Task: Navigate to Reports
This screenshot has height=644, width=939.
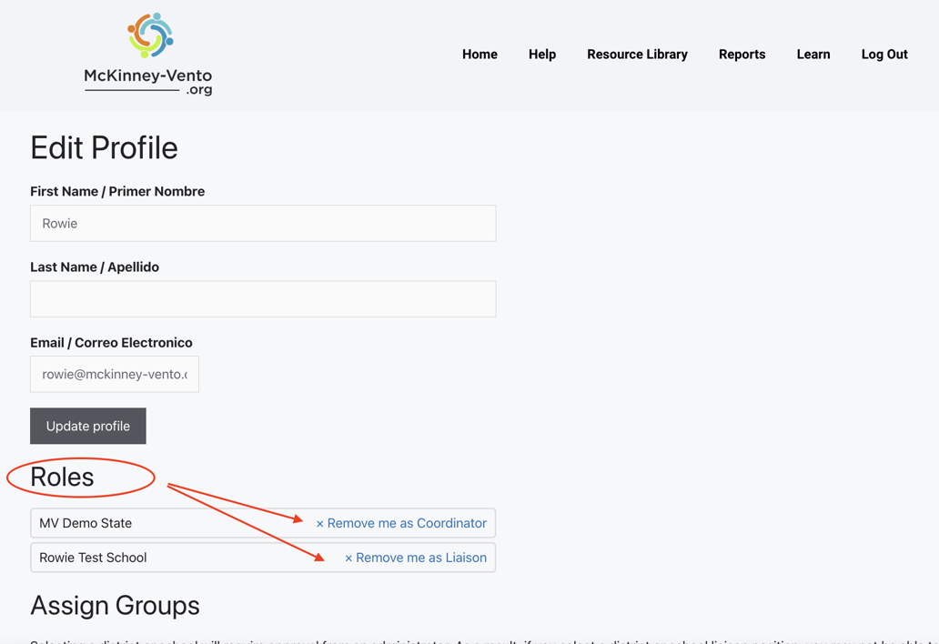Action: pyautogui.click(x=742, y=55)
